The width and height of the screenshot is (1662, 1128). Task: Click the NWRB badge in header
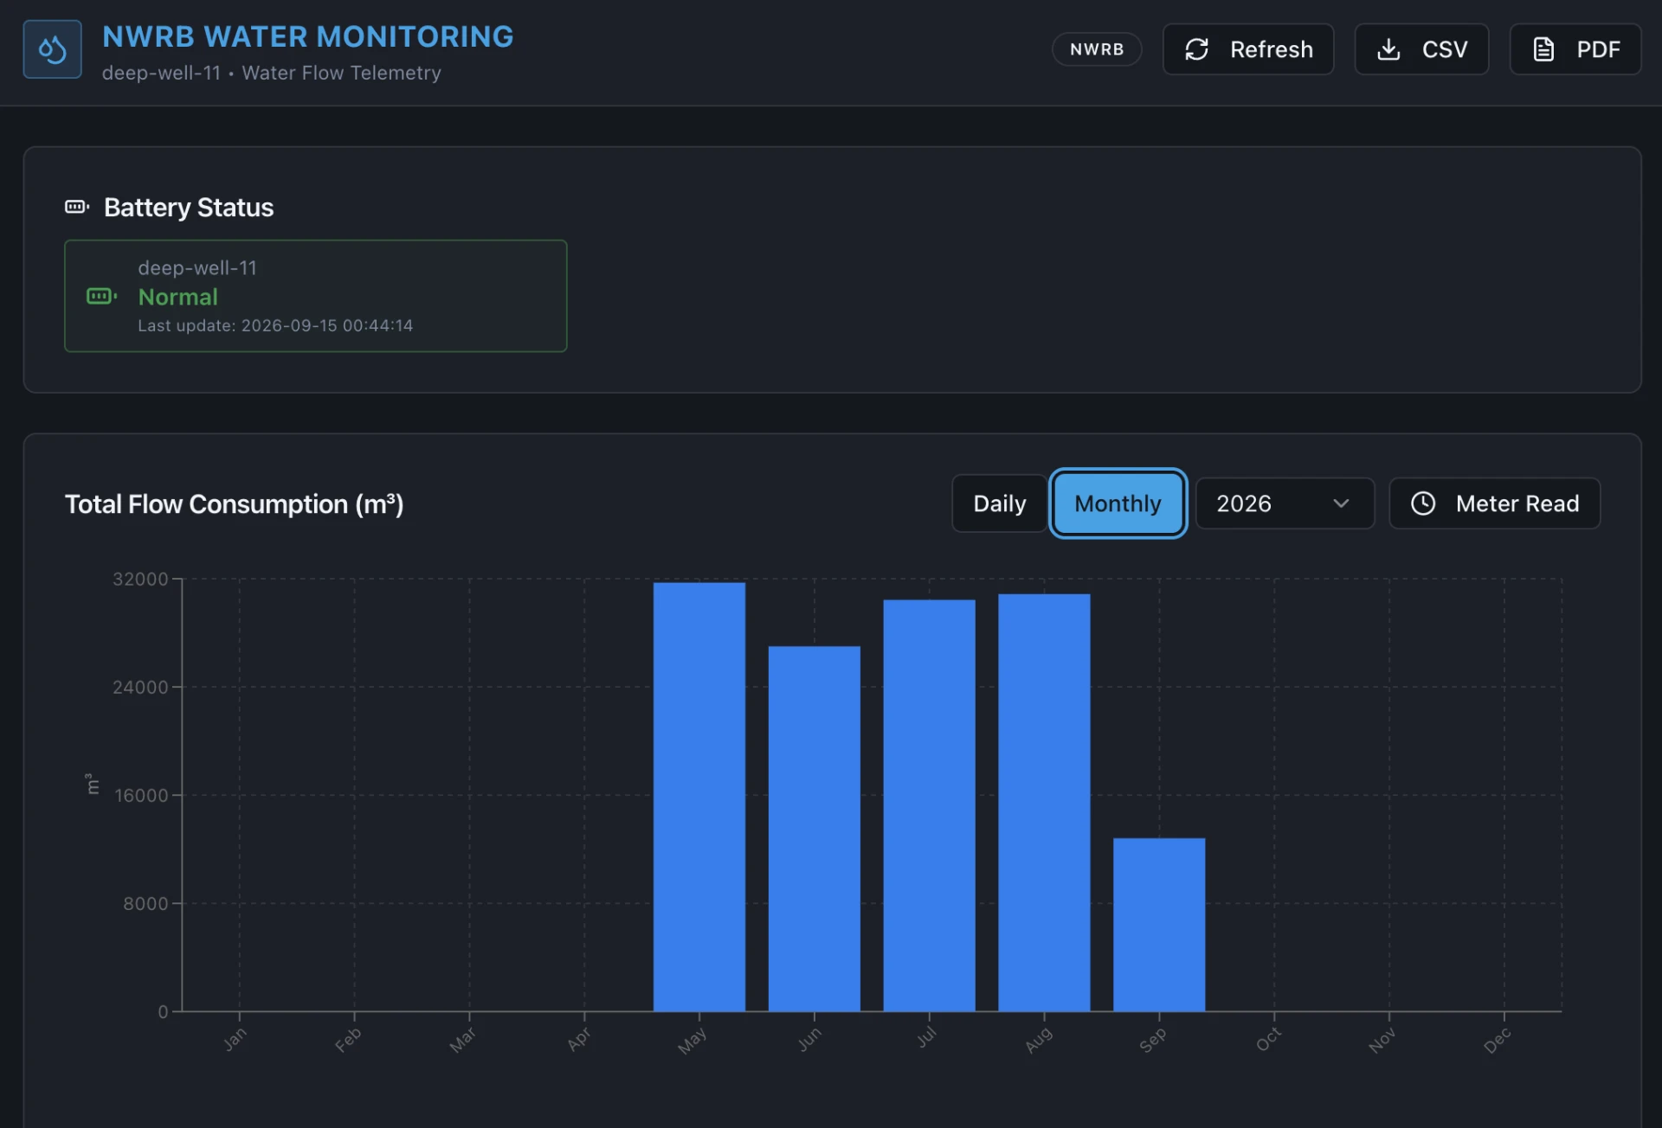click(x=1097, y=49)
